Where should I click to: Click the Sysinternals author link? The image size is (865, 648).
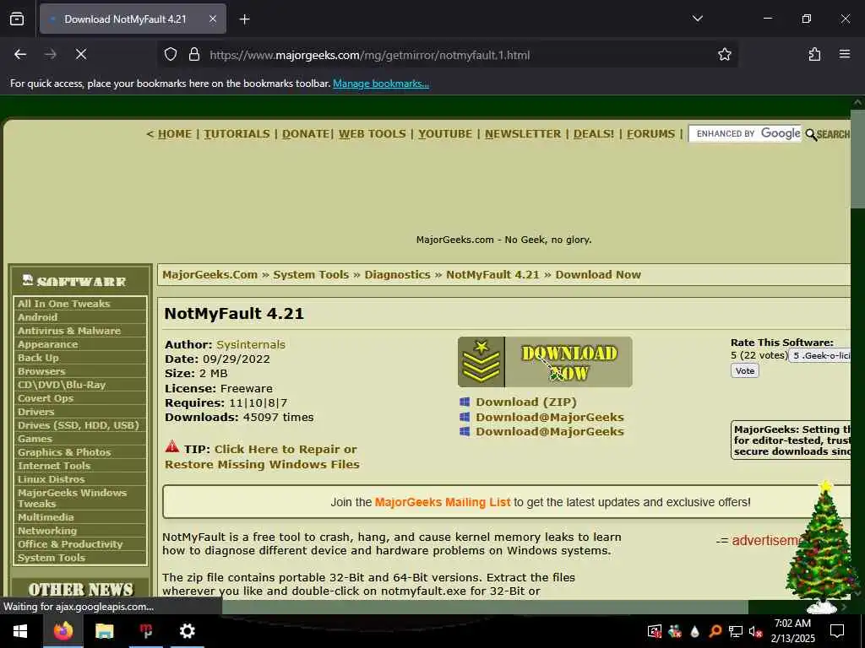tap(250, 344)
